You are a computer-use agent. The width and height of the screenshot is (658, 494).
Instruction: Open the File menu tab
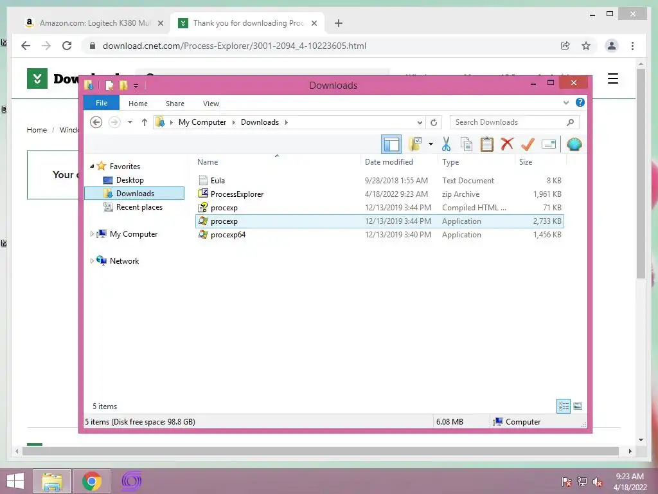tap(102, 104)
